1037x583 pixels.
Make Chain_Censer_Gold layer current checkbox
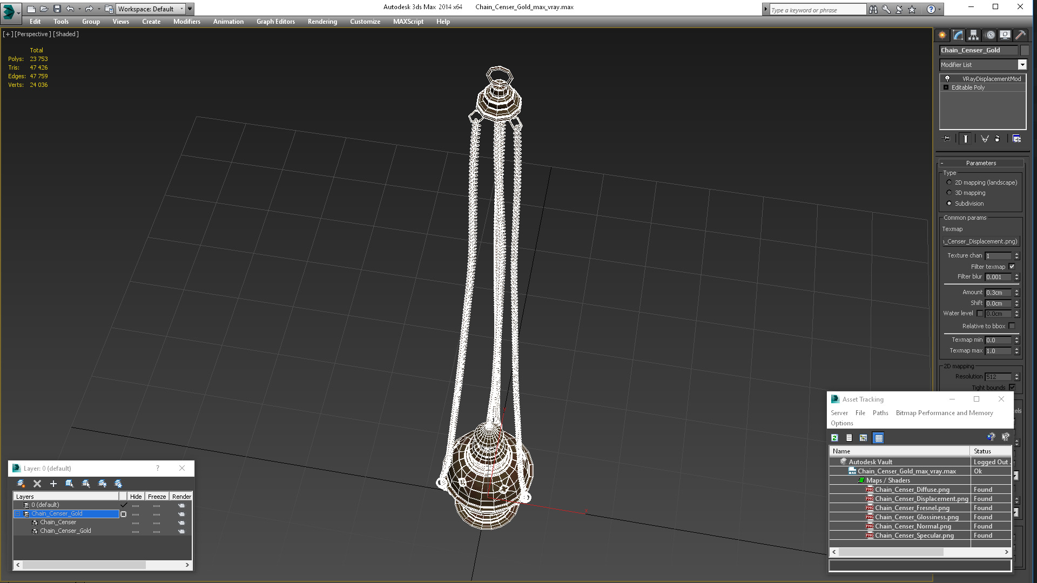[124, 514]
